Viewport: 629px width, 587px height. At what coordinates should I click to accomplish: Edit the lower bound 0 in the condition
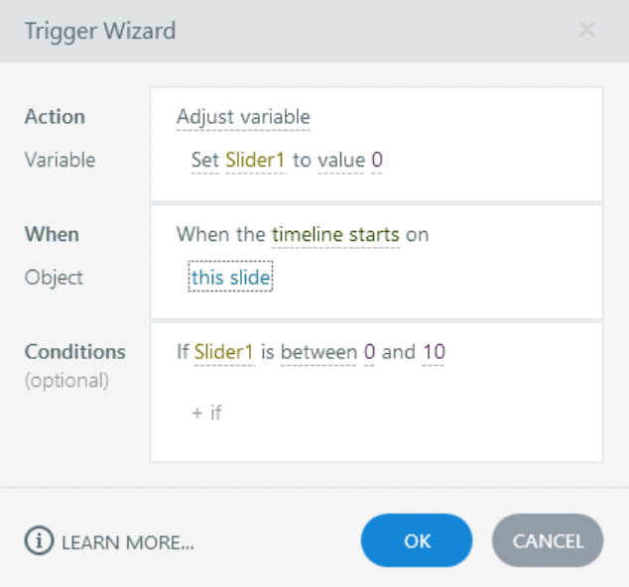[x=369, y=352]
